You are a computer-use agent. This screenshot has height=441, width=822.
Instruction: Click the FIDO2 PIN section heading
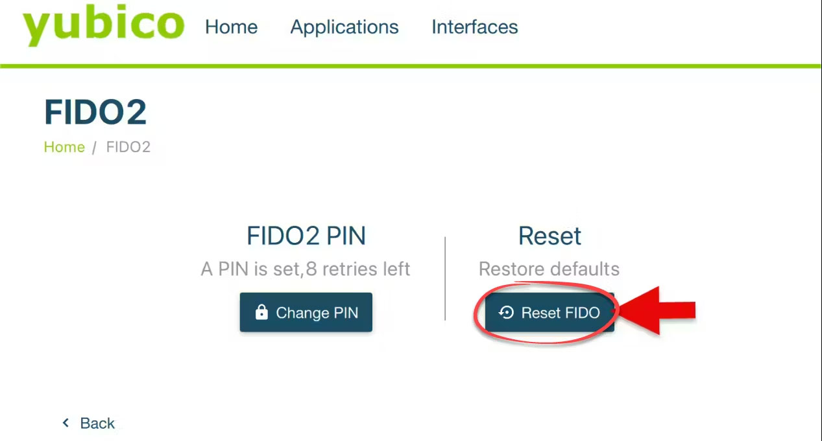pos(306,236)
